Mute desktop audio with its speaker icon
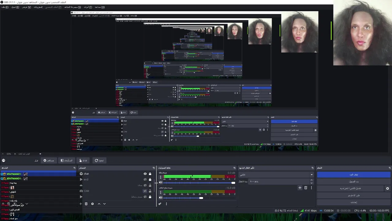 click(160, 198)
